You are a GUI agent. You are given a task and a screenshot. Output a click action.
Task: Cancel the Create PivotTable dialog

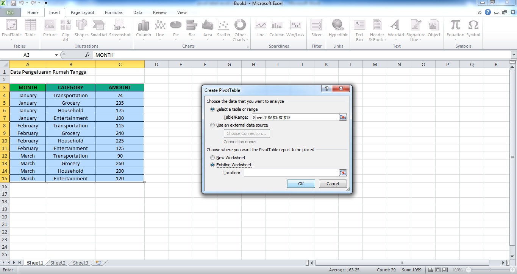tap(332, 183)
